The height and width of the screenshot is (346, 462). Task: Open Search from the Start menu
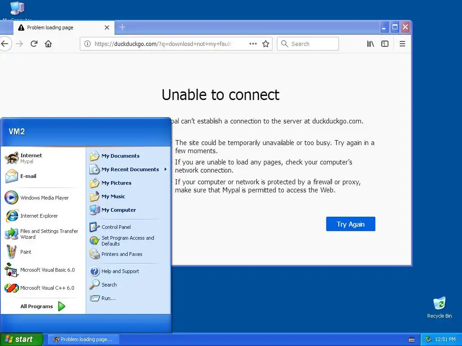(129, 285)
